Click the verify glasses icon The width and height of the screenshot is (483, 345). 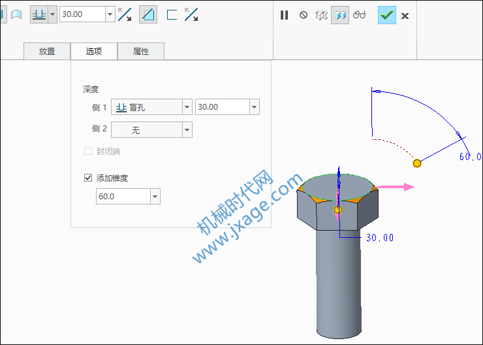[359, 14]
